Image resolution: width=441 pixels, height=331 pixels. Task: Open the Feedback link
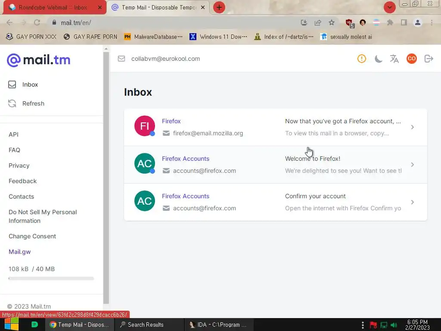click(x=22, y=181)
